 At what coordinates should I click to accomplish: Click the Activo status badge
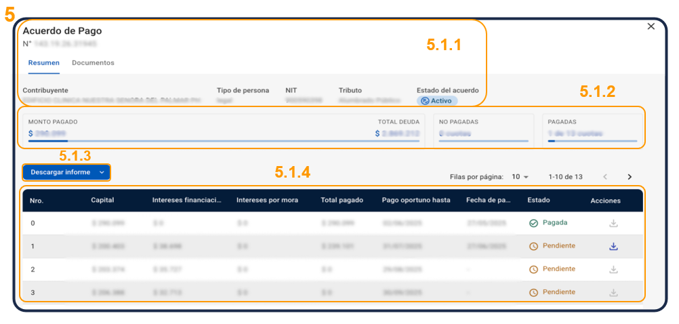coord(437,101)
